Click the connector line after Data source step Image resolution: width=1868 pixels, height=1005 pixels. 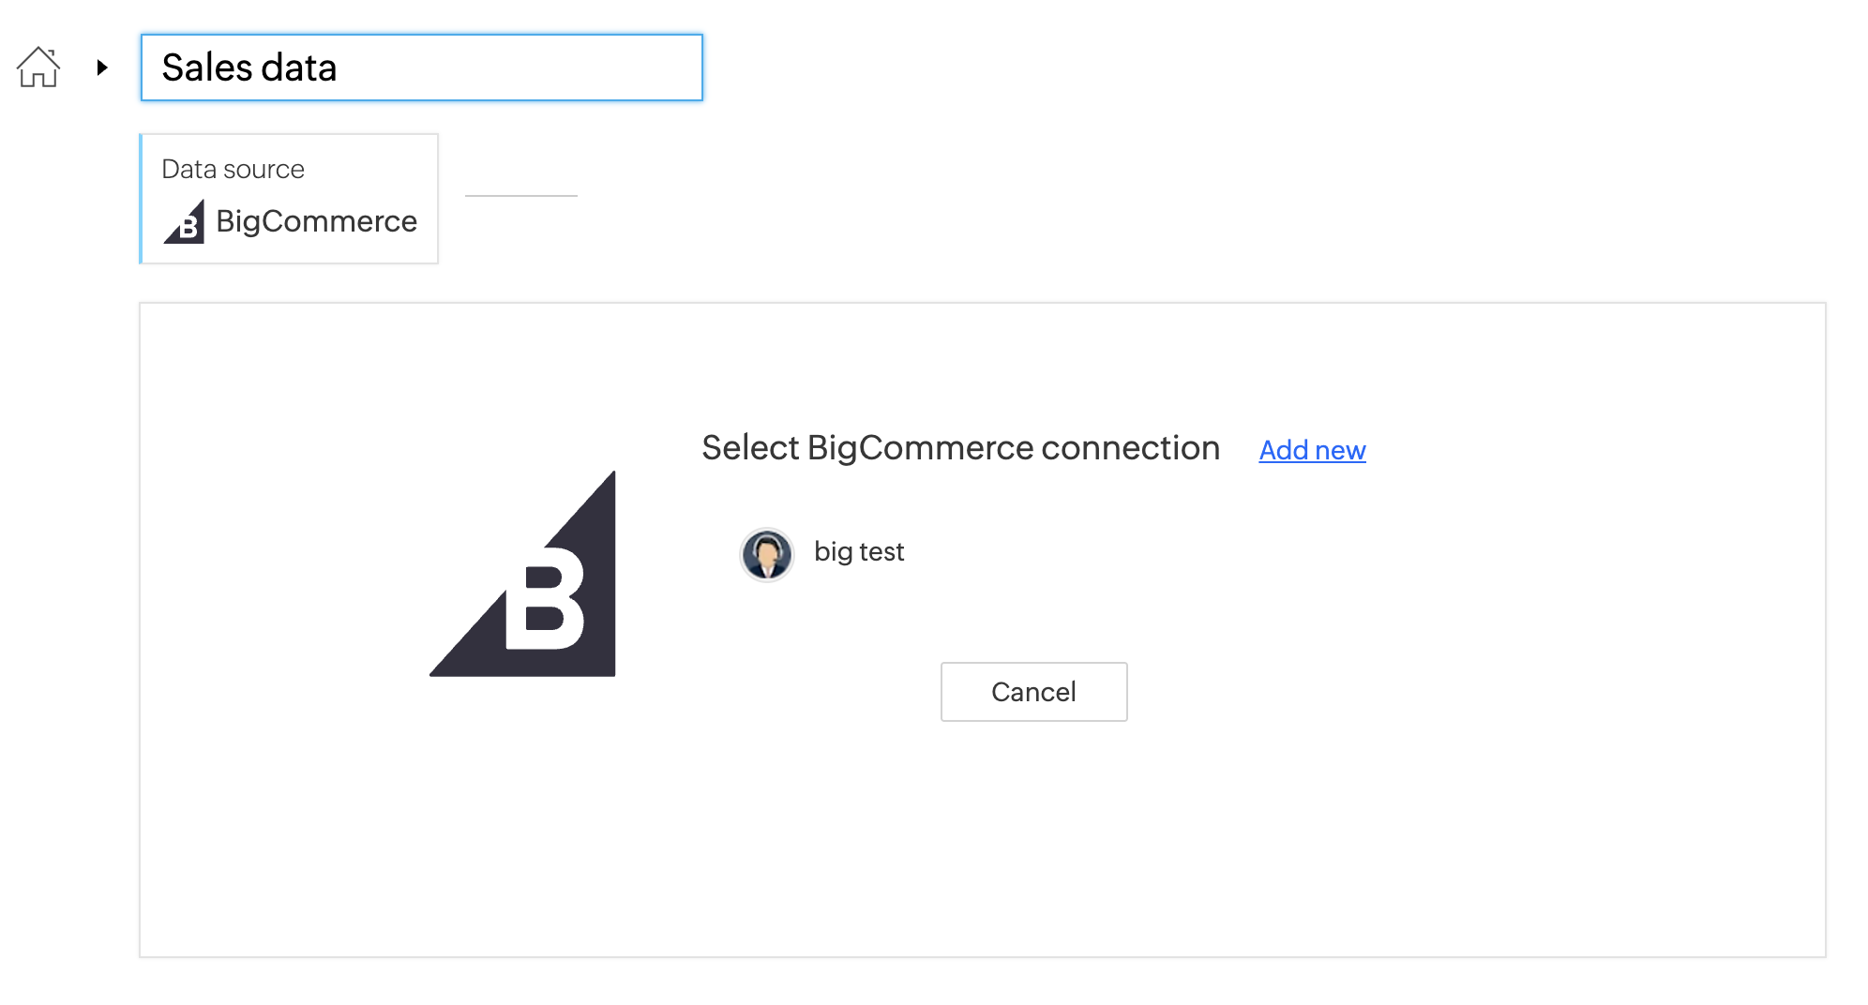coord(521,196)
